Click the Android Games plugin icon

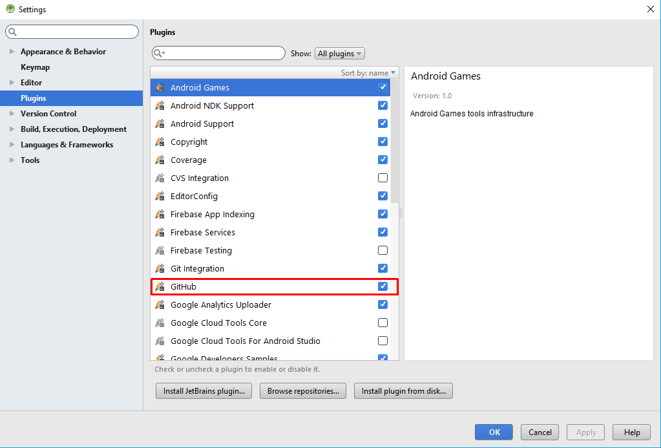pyautogui.click(x=160, y=87)
